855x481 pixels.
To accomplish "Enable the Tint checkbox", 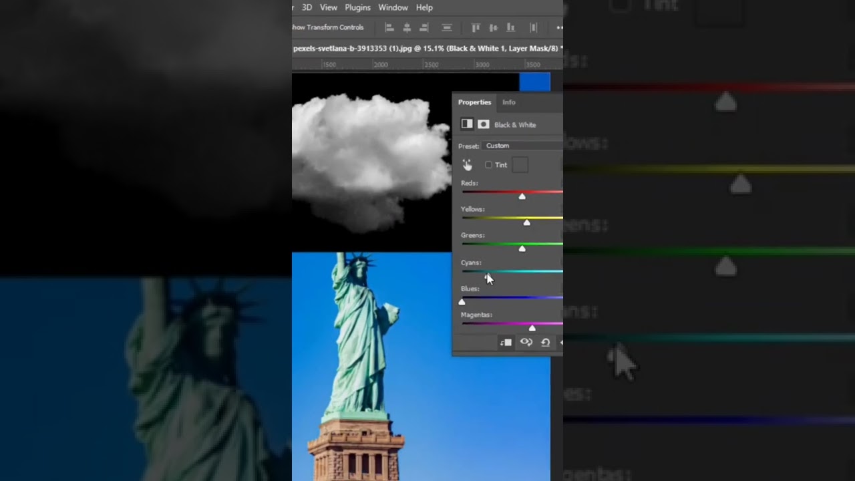I will point(488,165).
